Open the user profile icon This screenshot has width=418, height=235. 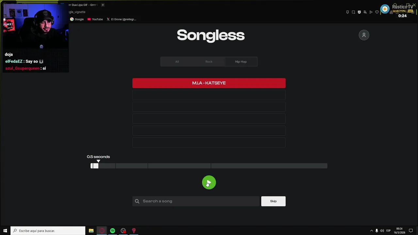(364, 35)
